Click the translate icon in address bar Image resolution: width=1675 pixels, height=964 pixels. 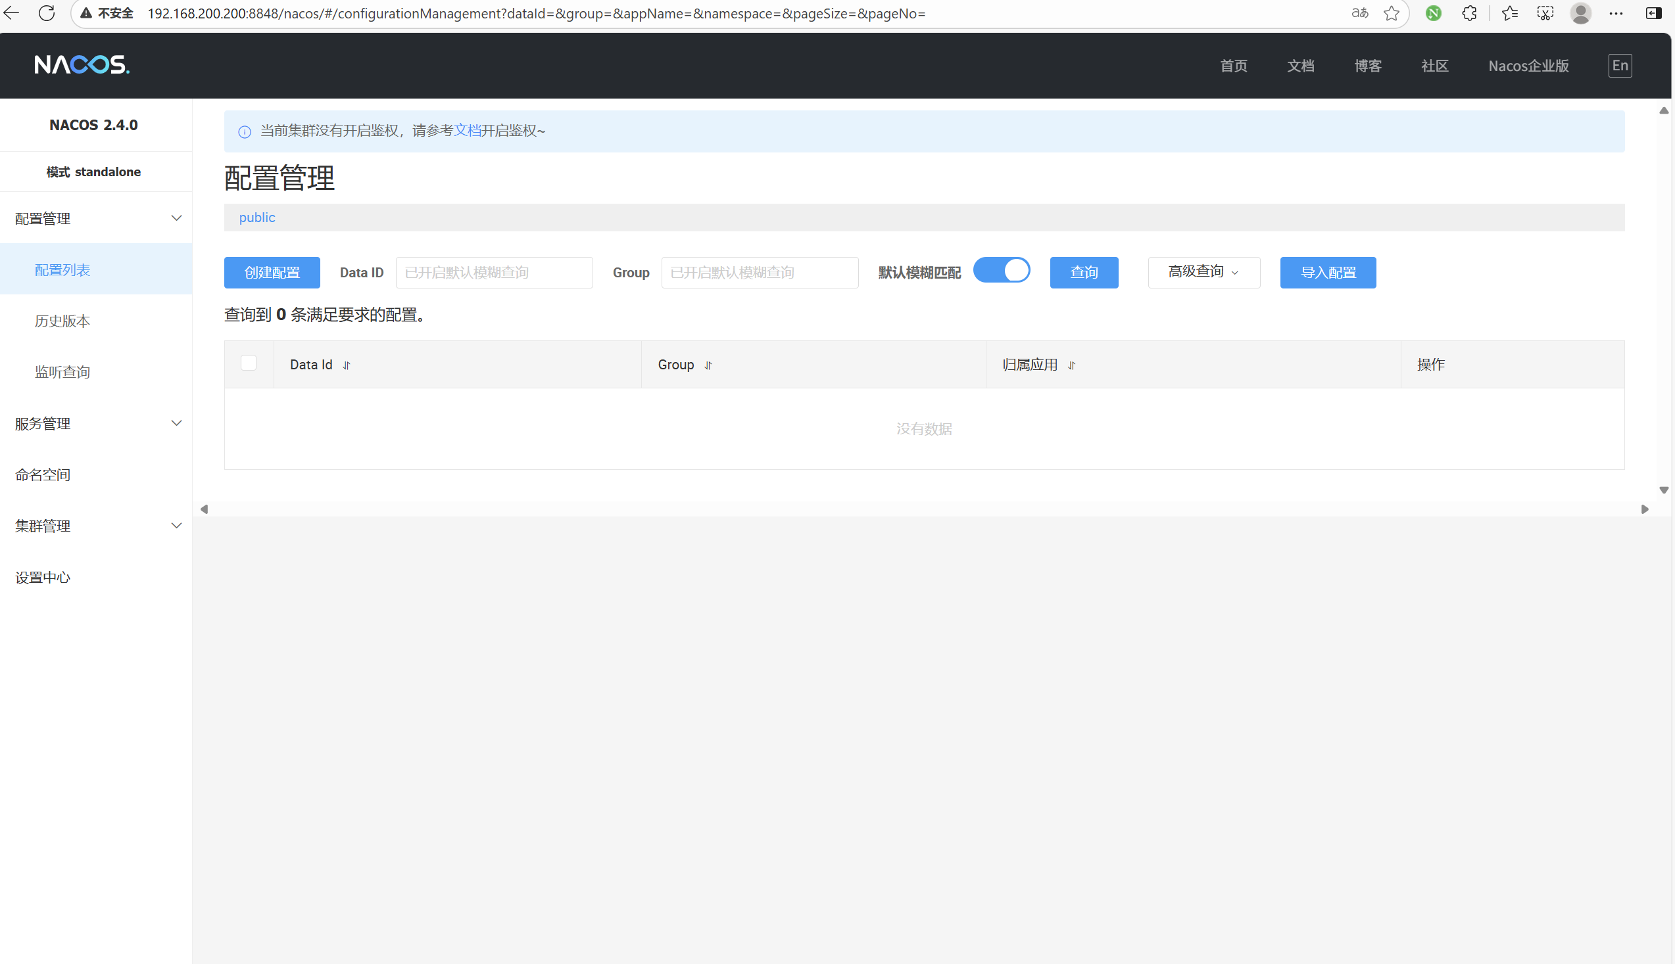(1359, 13)
